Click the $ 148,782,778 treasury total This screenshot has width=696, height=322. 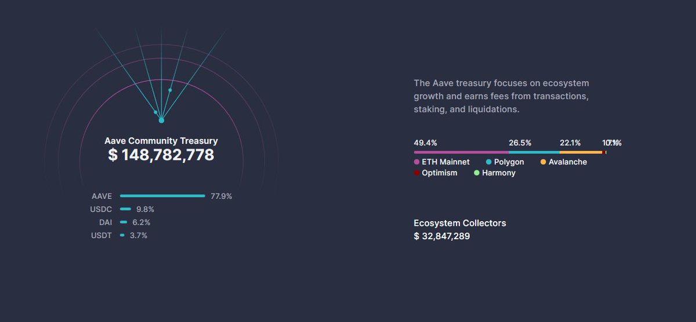161,155
